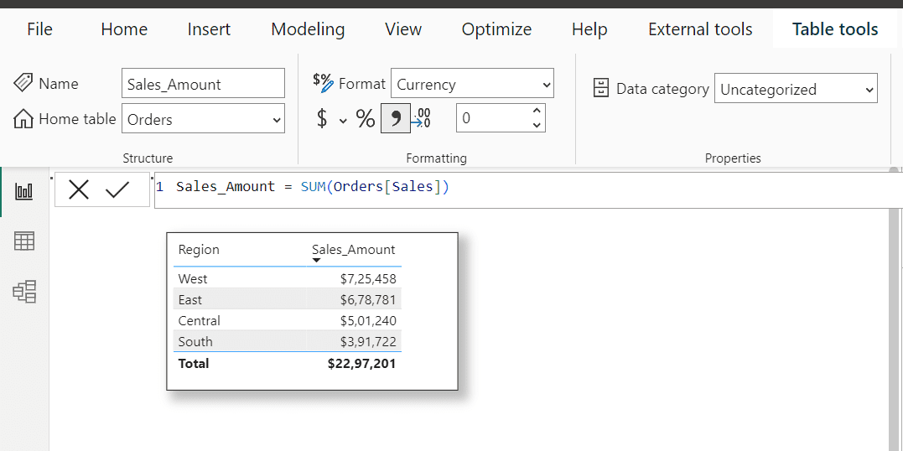
Task: Apply percentage format icon
Action: (x=366, y=119)
